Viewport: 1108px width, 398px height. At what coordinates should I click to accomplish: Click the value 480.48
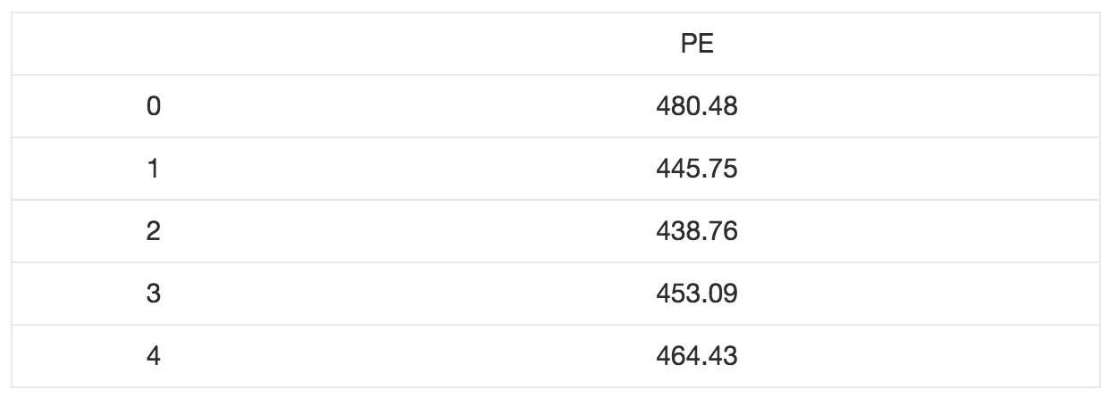click(697, 107)
